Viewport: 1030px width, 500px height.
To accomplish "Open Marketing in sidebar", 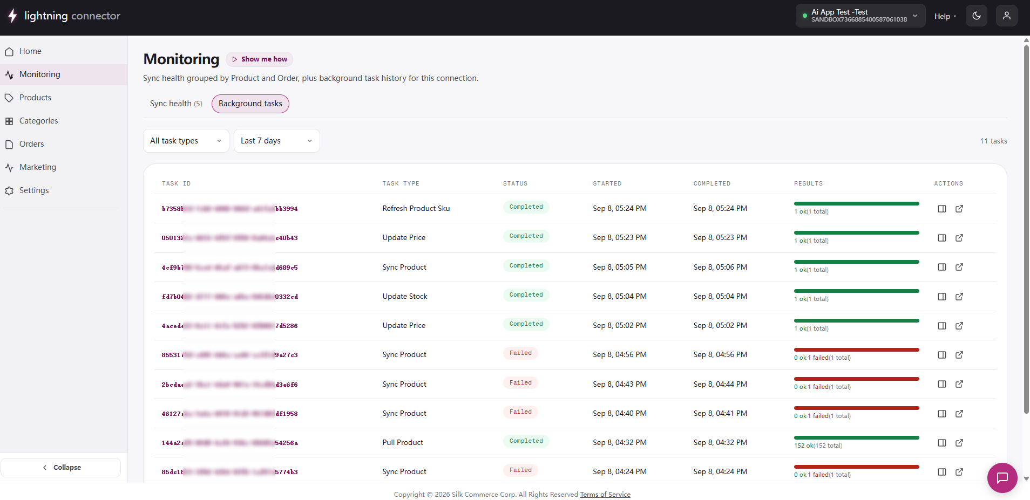I will [x=64, y=167].
